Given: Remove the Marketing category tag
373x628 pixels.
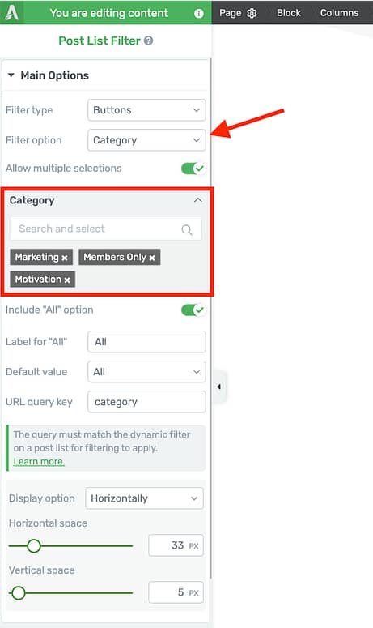Looking at the screenshot, I should tap(65, 258).
